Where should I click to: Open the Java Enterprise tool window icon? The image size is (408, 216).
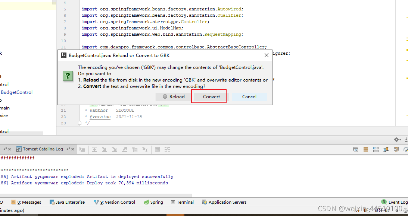click(67, 202)
